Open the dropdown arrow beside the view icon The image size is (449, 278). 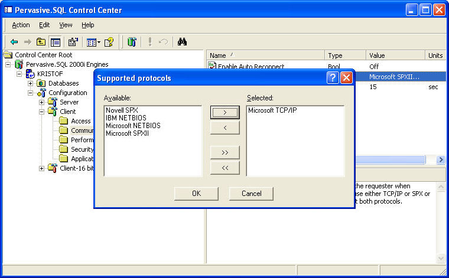pyautogui.click(x=99, y=42)
